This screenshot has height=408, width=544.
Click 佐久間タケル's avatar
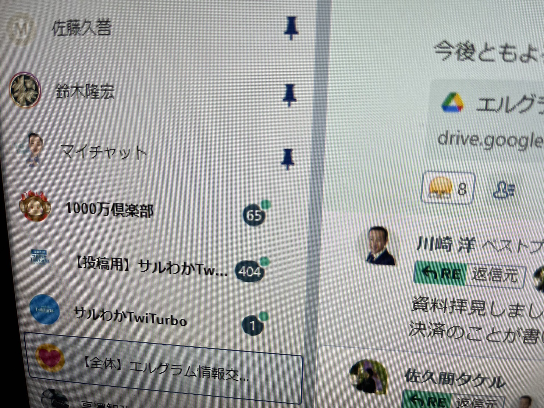point(368,376)
